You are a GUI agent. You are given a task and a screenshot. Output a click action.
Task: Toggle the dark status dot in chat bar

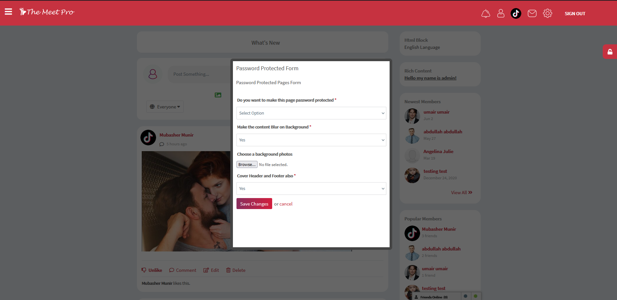pyautogui.click(x=466, y=296)
